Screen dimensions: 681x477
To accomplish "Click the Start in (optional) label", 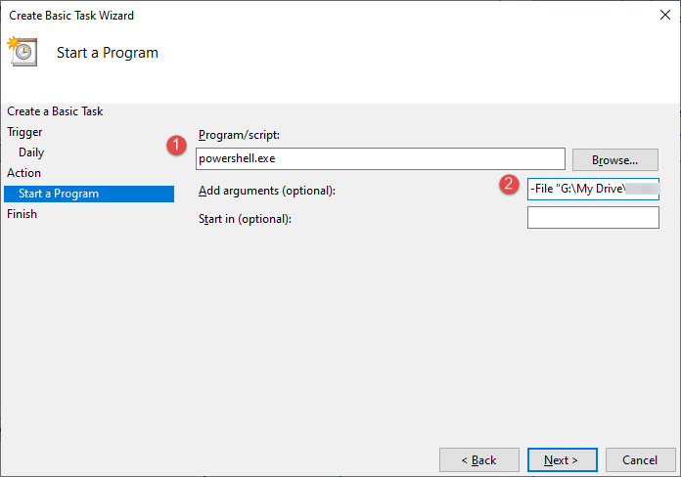I will pos(245,218).
